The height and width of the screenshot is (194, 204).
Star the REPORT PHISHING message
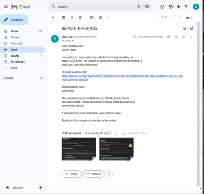point(169,37)
